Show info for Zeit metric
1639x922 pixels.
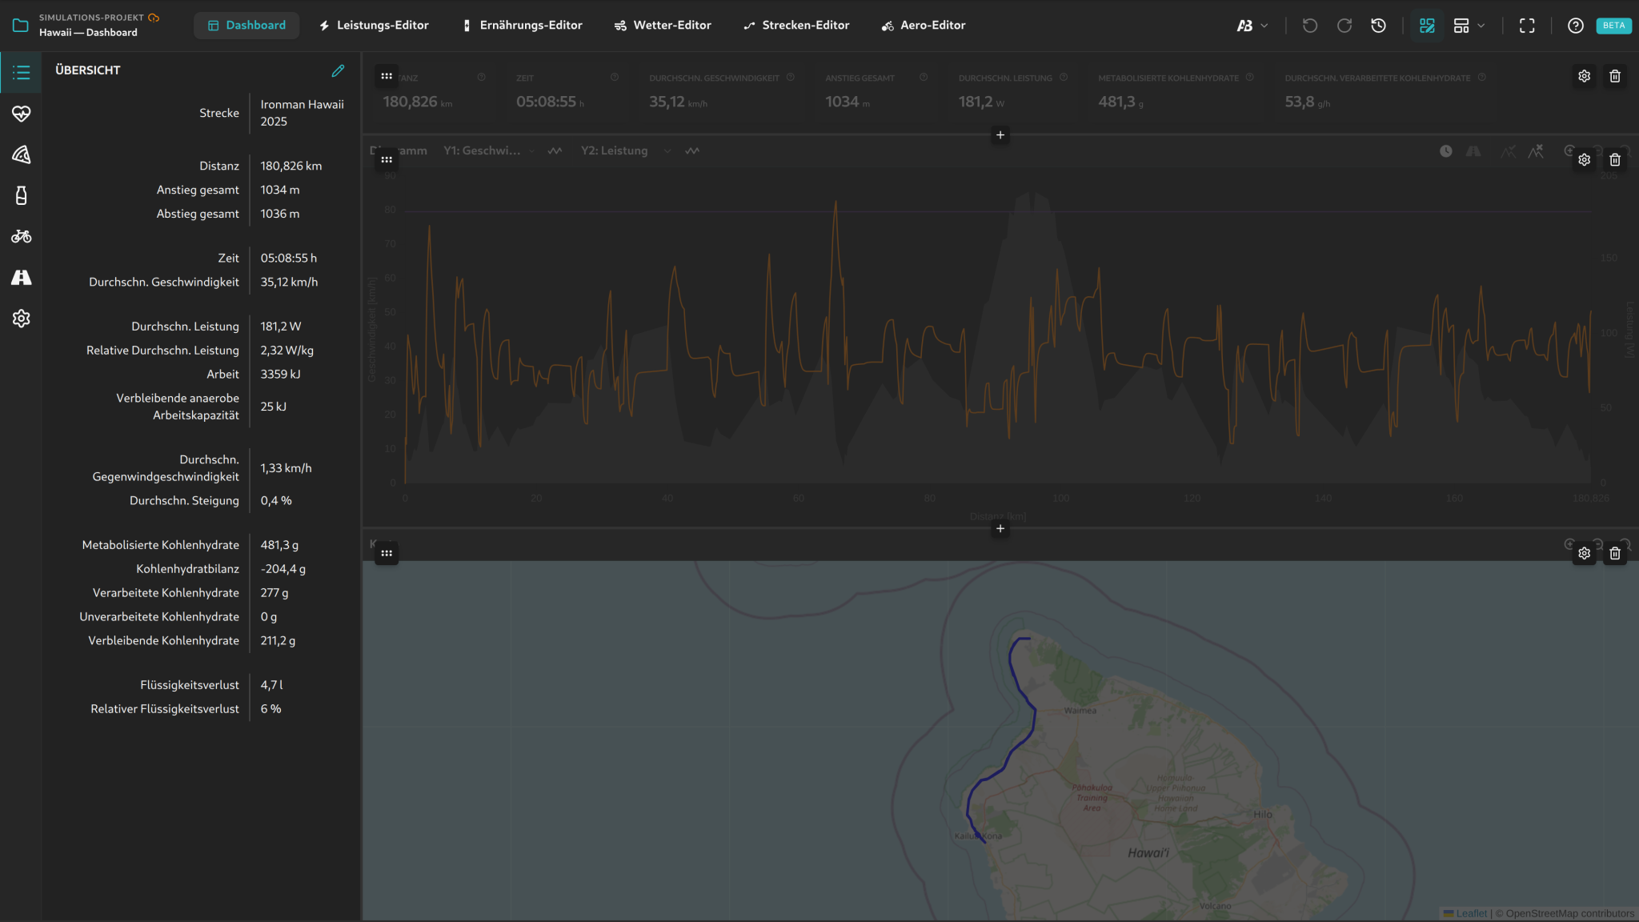pos(615,78)
